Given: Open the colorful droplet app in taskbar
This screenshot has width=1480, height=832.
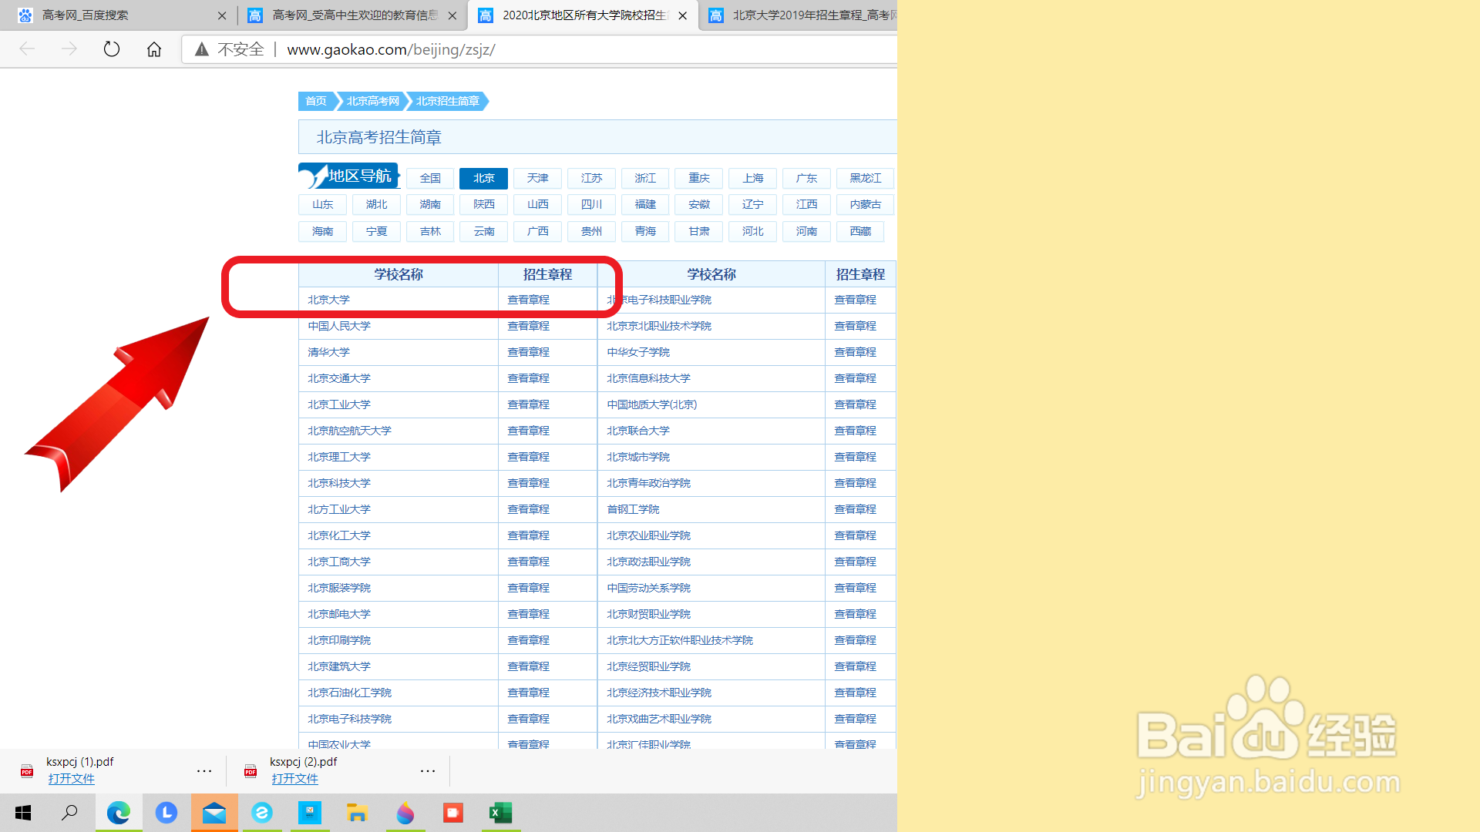Looking at the screenshot, I should pos(405,813).
